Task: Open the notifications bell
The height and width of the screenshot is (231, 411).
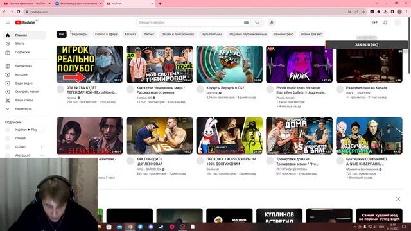Action: tap(385, 22)
